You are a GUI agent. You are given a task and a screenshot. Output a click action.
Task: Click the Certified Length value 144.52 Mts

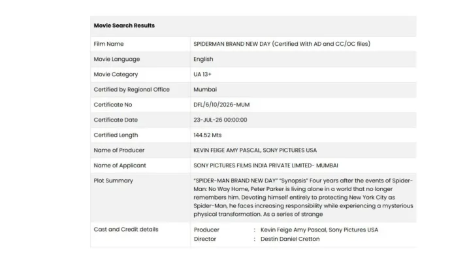pyautogui.click(x=207, y=135)
